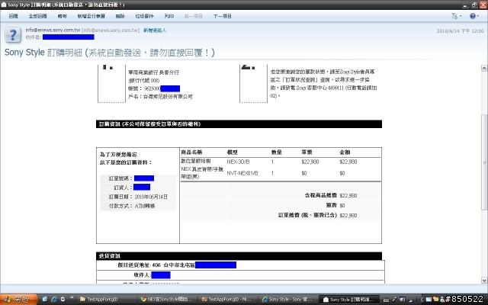Image resolution: width=488 pixels, height=305 pixels.
Task: Click the Reply (回覆) toolbar button
Action: (13, 16)
